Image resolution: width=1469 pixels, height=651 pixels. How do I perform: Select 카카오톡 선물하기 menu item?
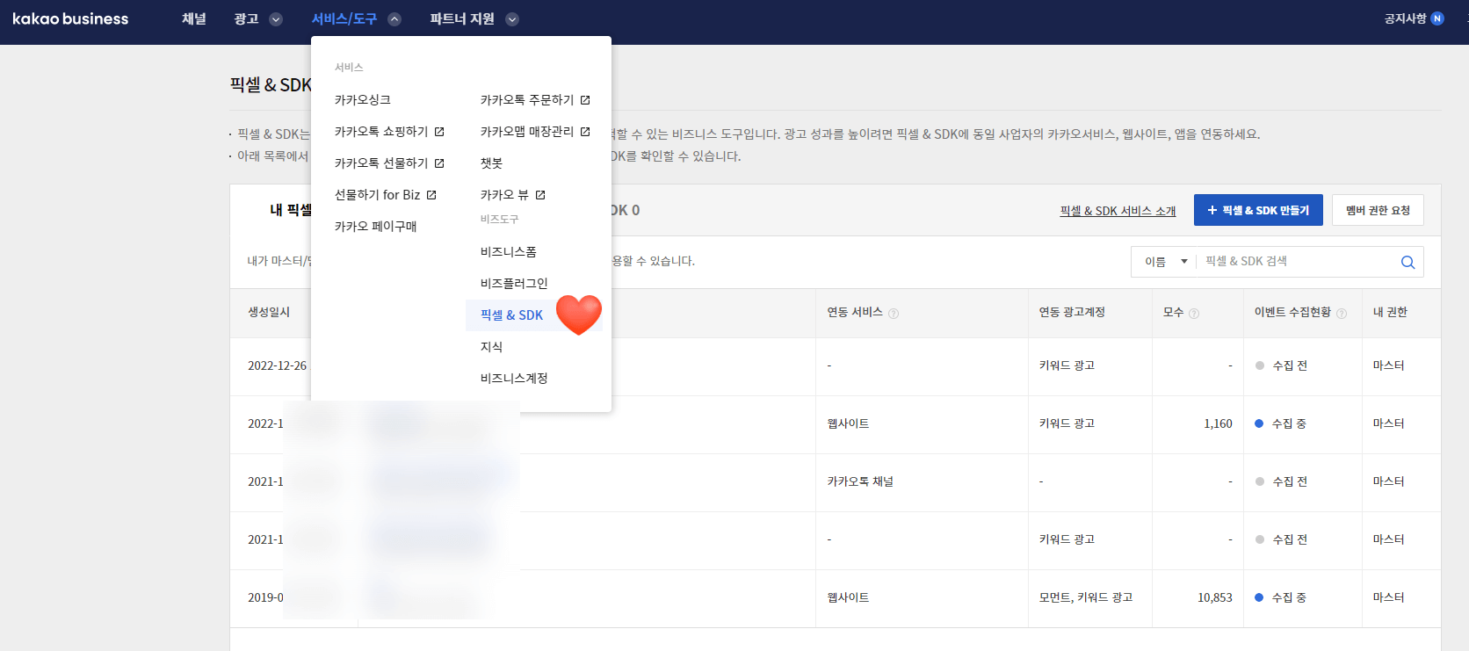tap(381, 163)
